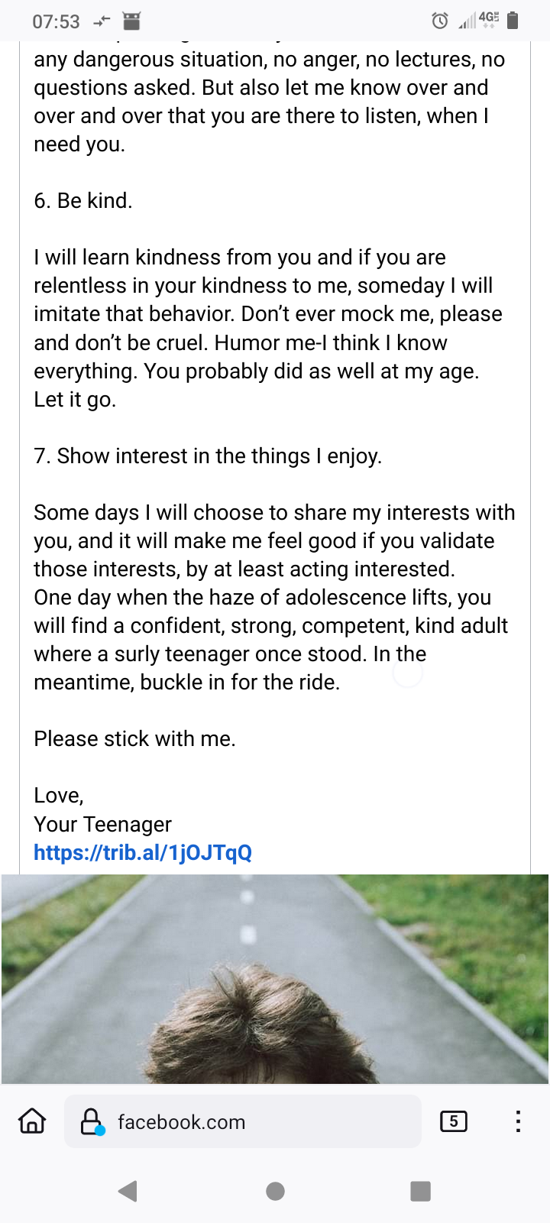Image resolution: width=550 pixels, height=1223 pixels.
Task: Tap the "6. Be kind." heading
Action: point(83,200)
